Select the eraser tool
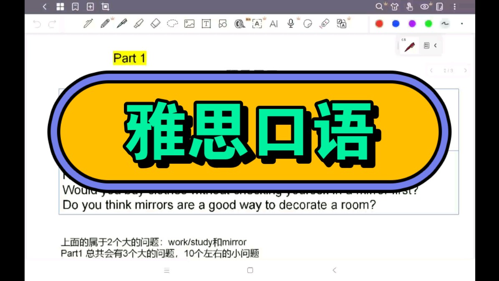Image resolution: width=499 pixels, height=281 pixels. pyautogui.click(x=155, y=23)
